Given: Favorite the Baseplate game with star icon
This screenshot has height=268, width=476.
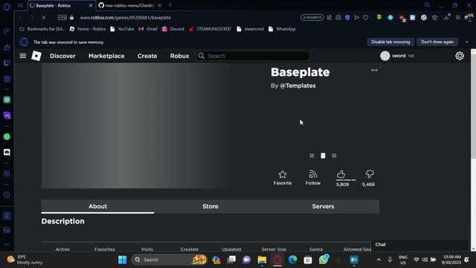Looking at the screenshot, I should tap(283, 178).
